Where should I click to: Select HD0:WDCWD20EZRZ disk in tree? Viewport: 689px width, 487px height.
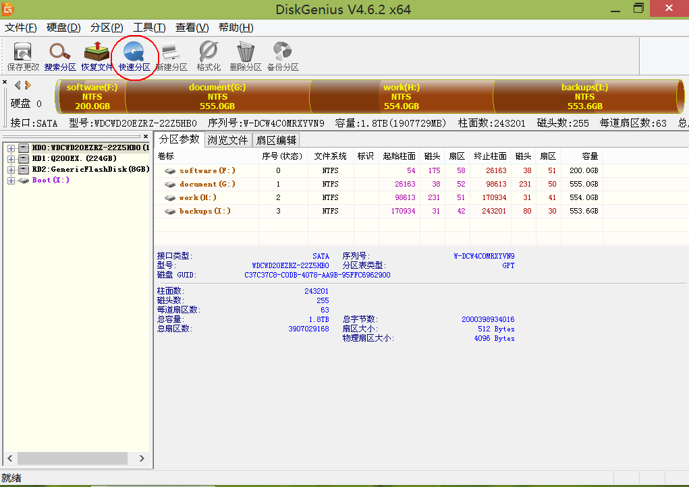pyautogui.click(x=90, y=148)
